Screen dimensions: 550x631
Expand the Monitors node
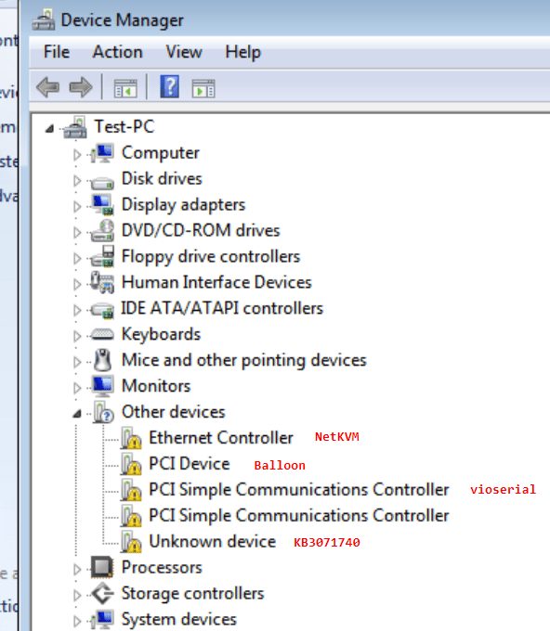[77, 388]
